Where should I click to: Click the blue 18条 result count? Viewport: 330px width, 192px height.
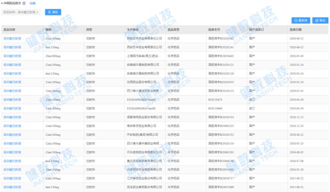(32, 3)
